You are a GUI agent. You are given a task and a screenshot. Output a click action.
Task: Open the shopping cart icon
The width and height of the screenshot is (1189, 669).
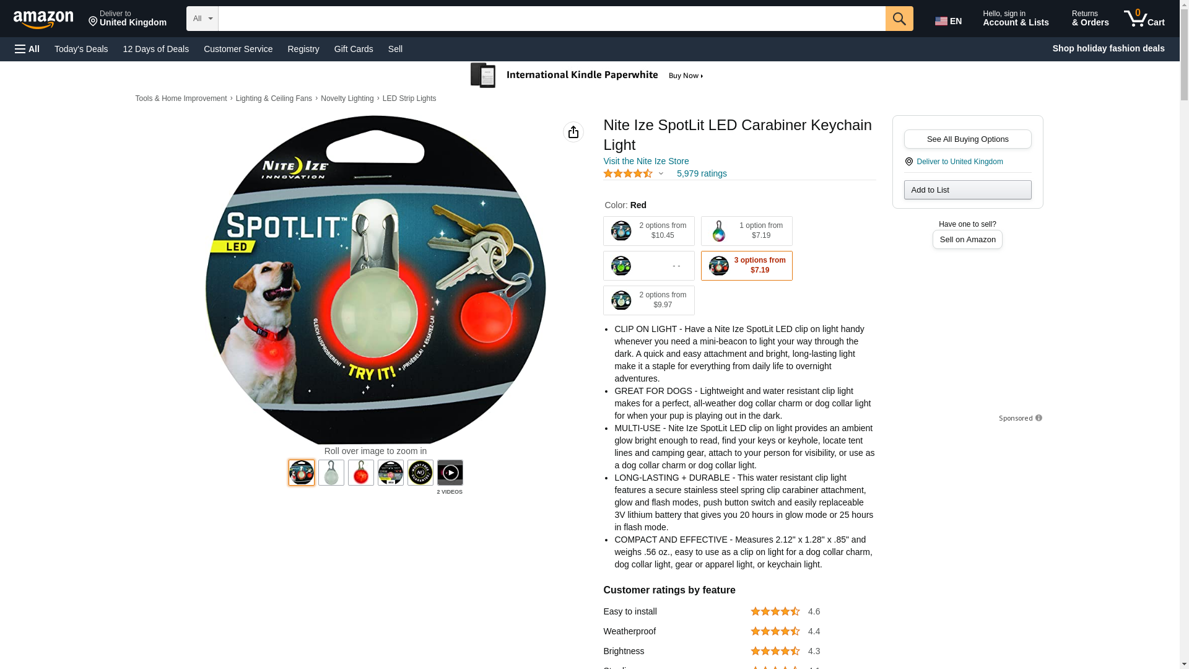pyautogui.click(x=1144, y=19)
